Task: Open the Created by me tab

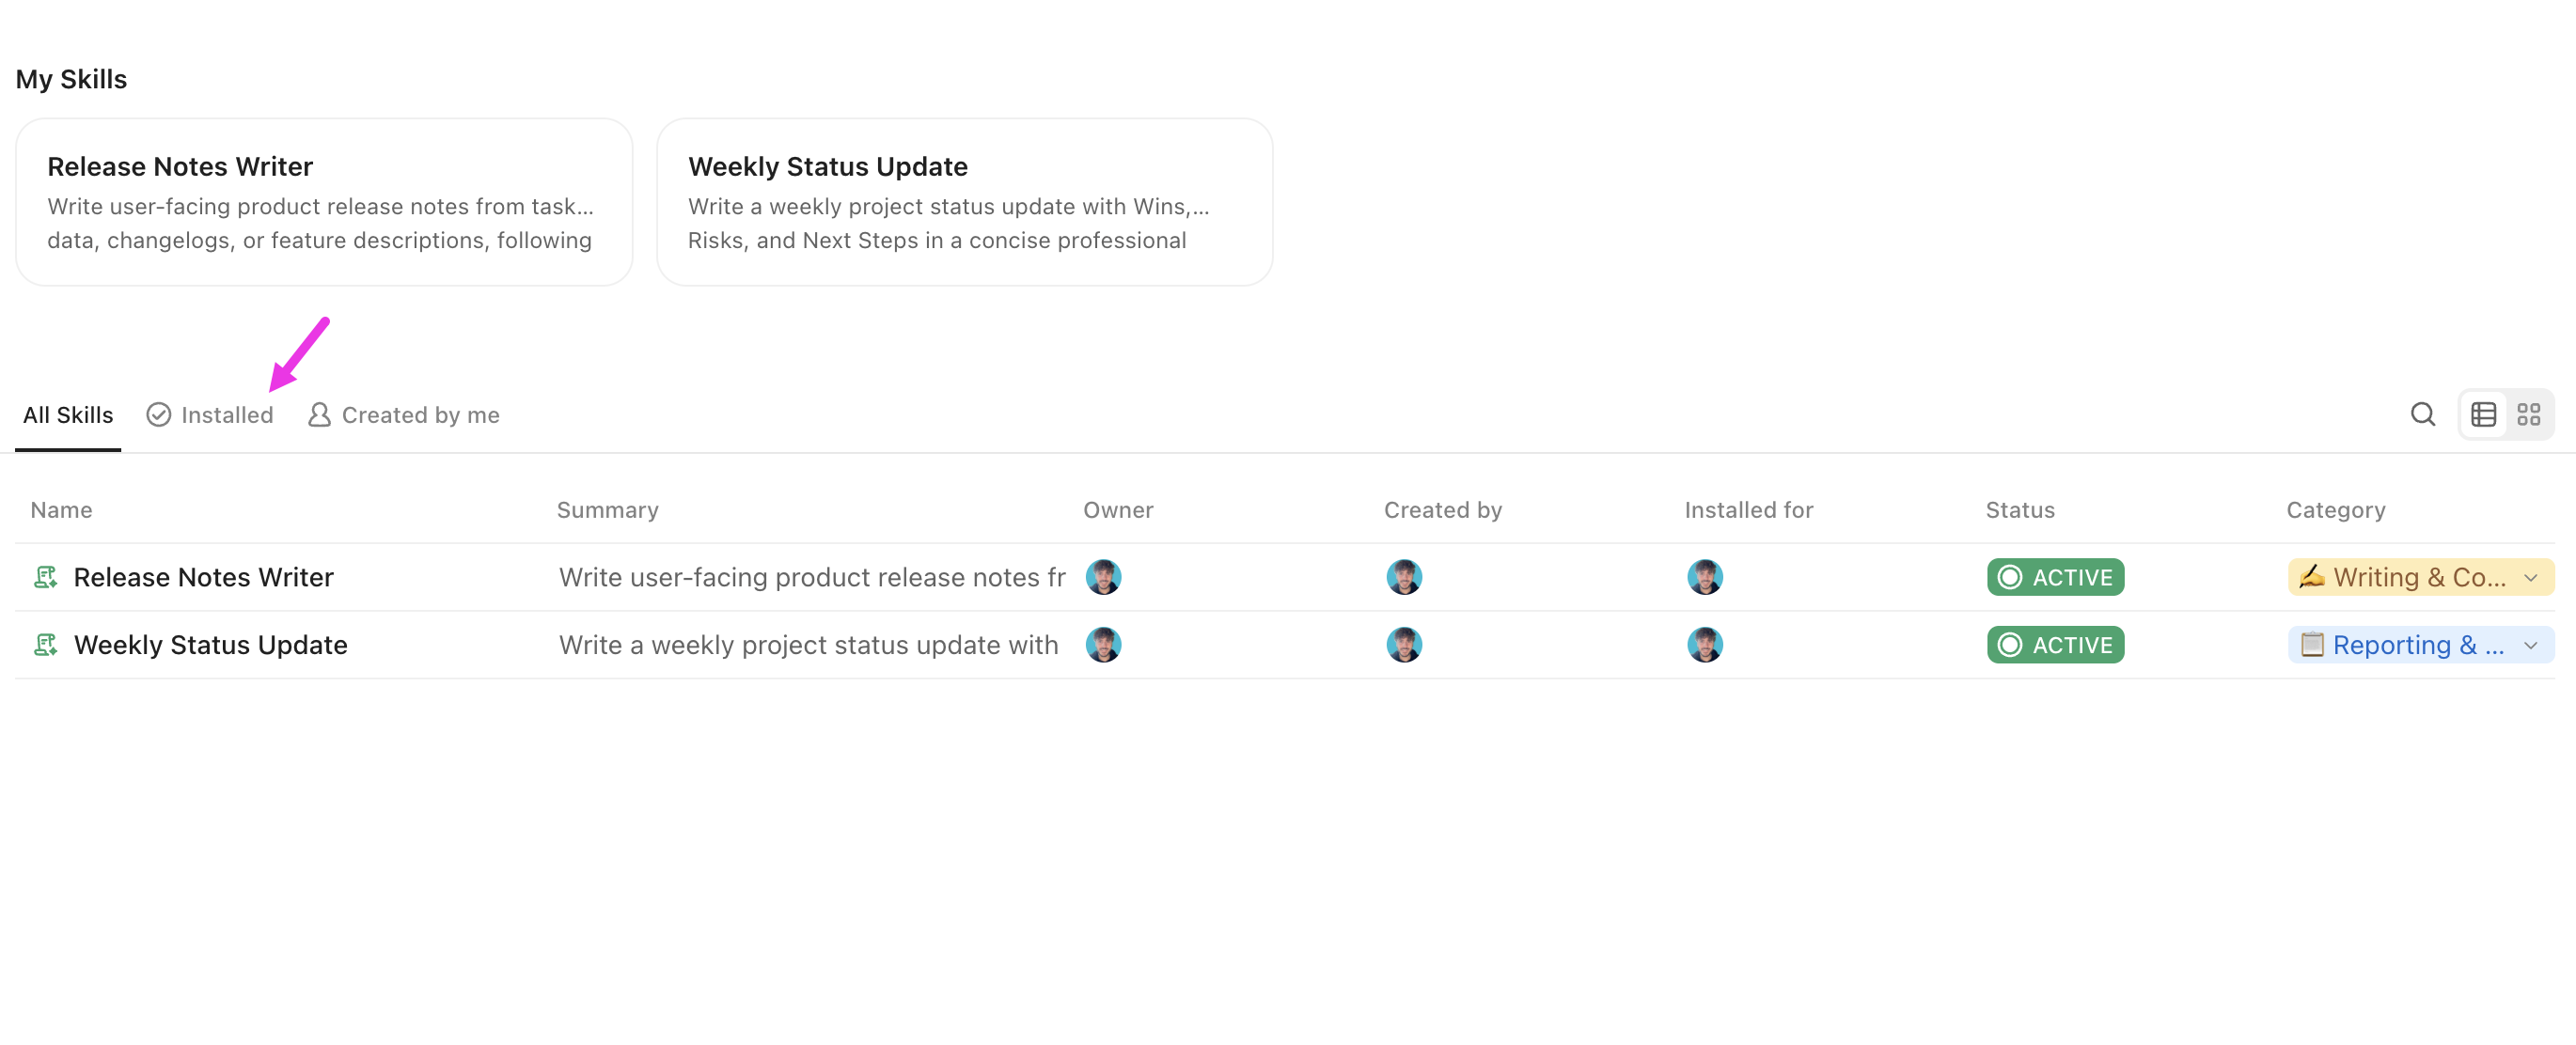Action: [x=404, y=414]
